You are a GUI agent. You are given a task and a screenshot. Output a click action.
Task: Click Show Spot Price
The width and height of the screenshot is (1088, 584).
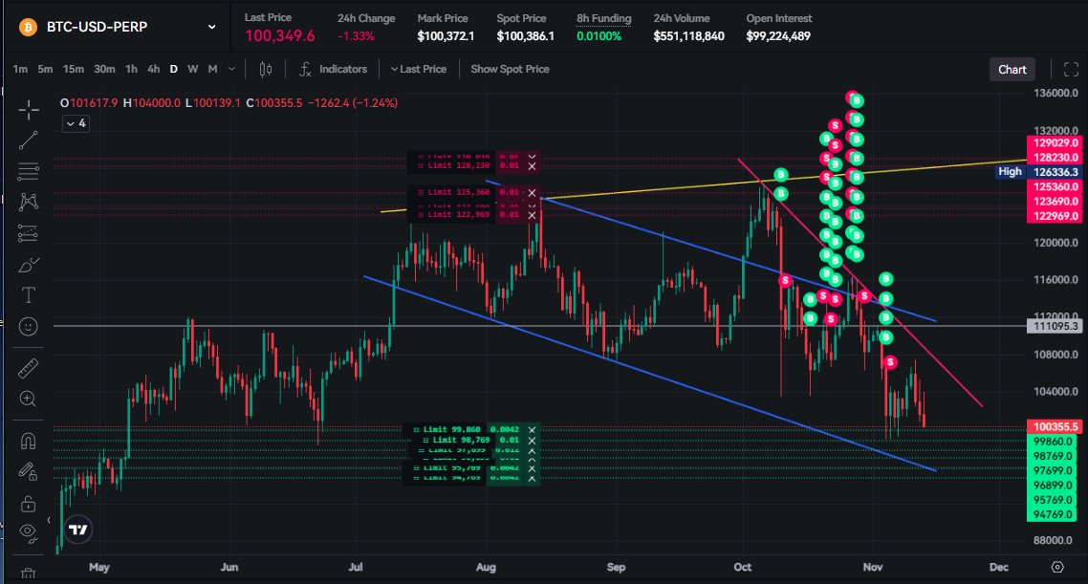click(x=510, y=68)
